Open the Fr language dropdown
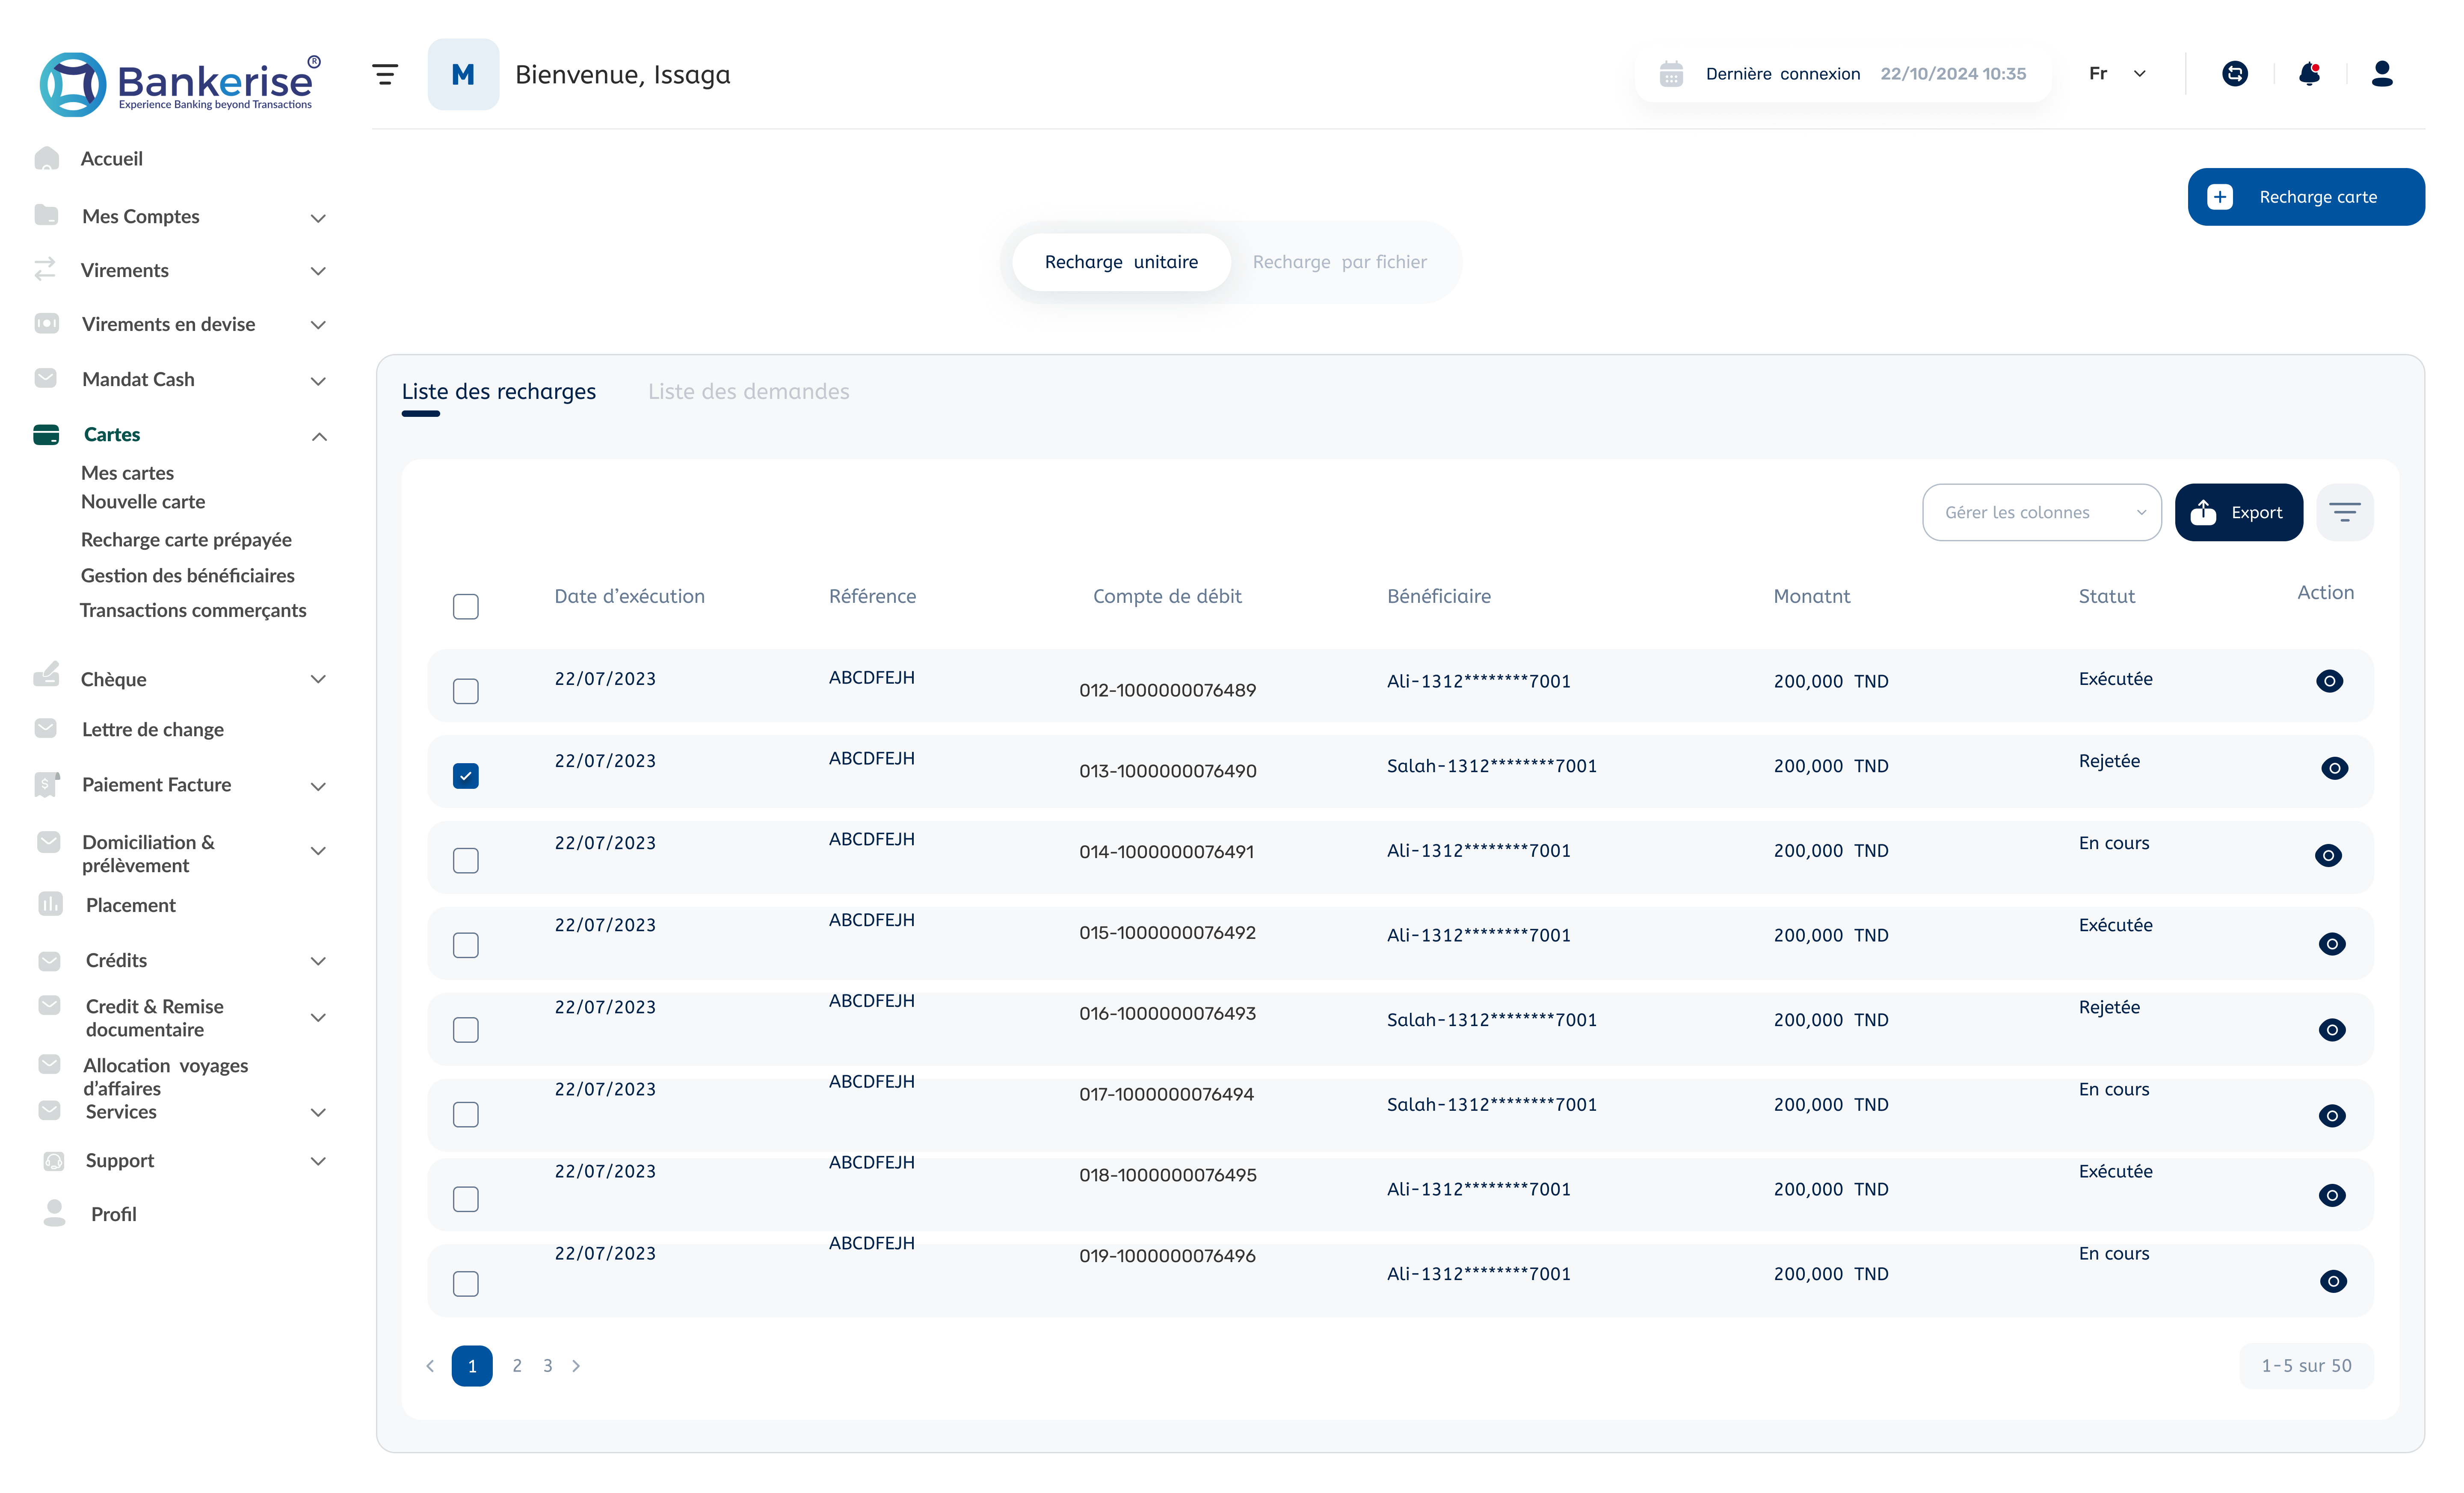The height and width of the screenshot is (1493, 2464). click(2117, 74)
